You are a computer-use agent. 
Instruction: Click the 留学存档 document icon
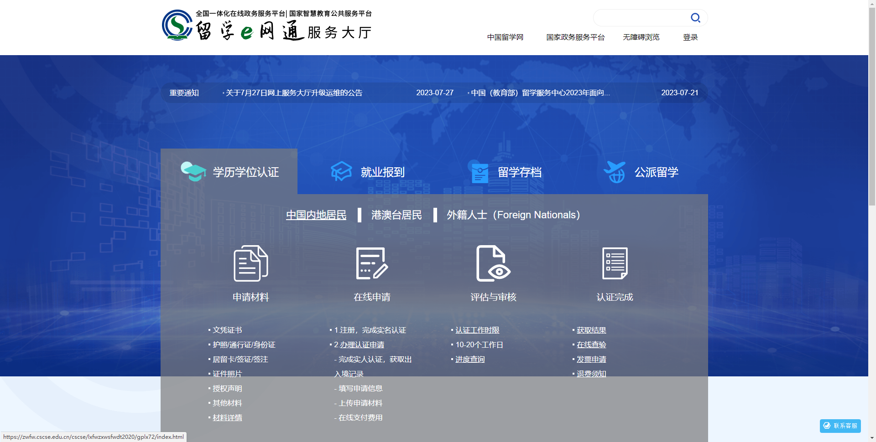coord(480,173)
